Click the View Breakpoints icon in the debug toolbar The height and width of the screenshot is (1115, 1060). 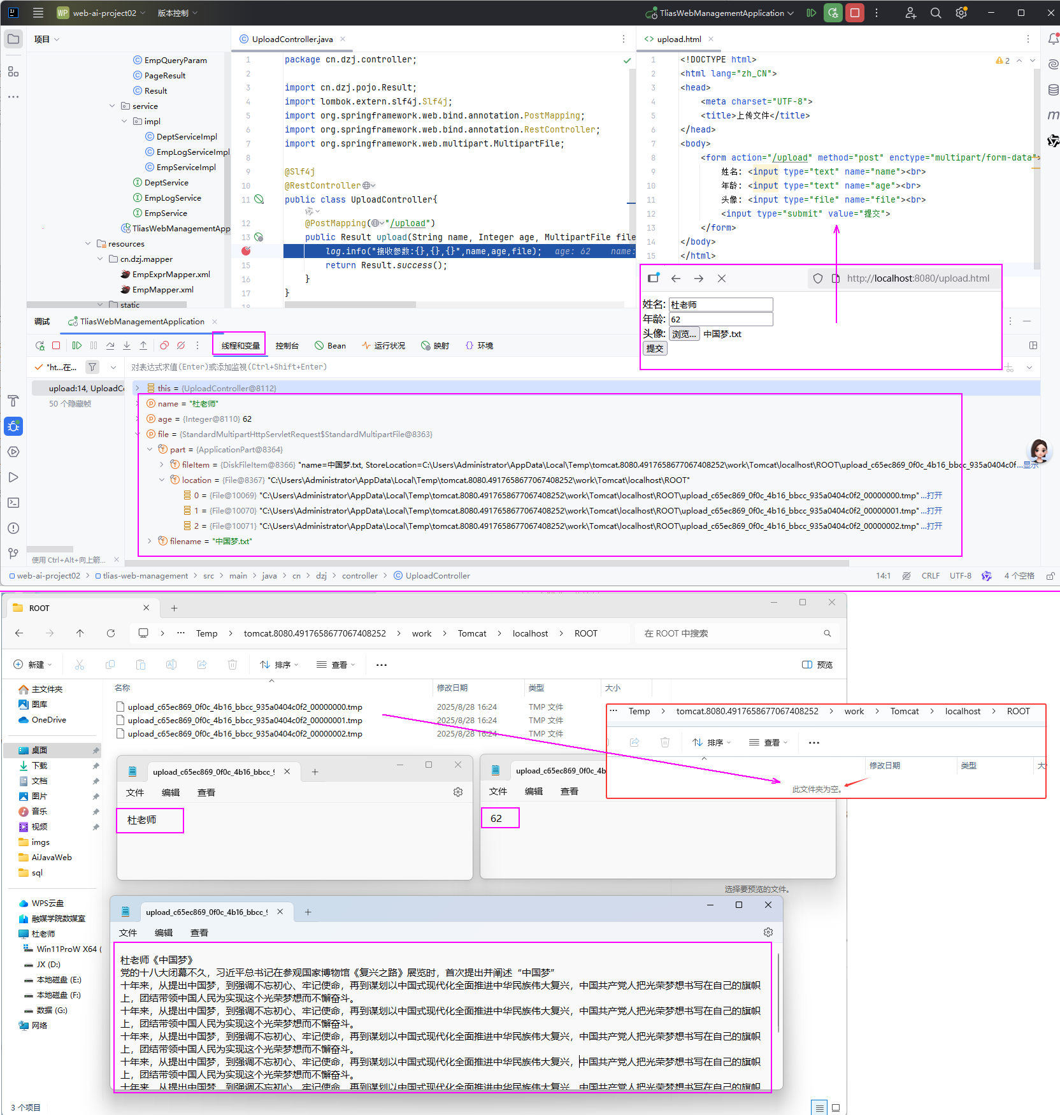[164, 345]
